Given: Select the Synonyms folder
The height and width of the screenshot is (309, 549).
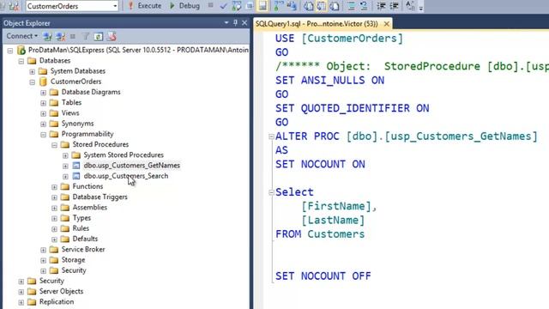Looking at the screenshot, I should (x=77, y=124).
